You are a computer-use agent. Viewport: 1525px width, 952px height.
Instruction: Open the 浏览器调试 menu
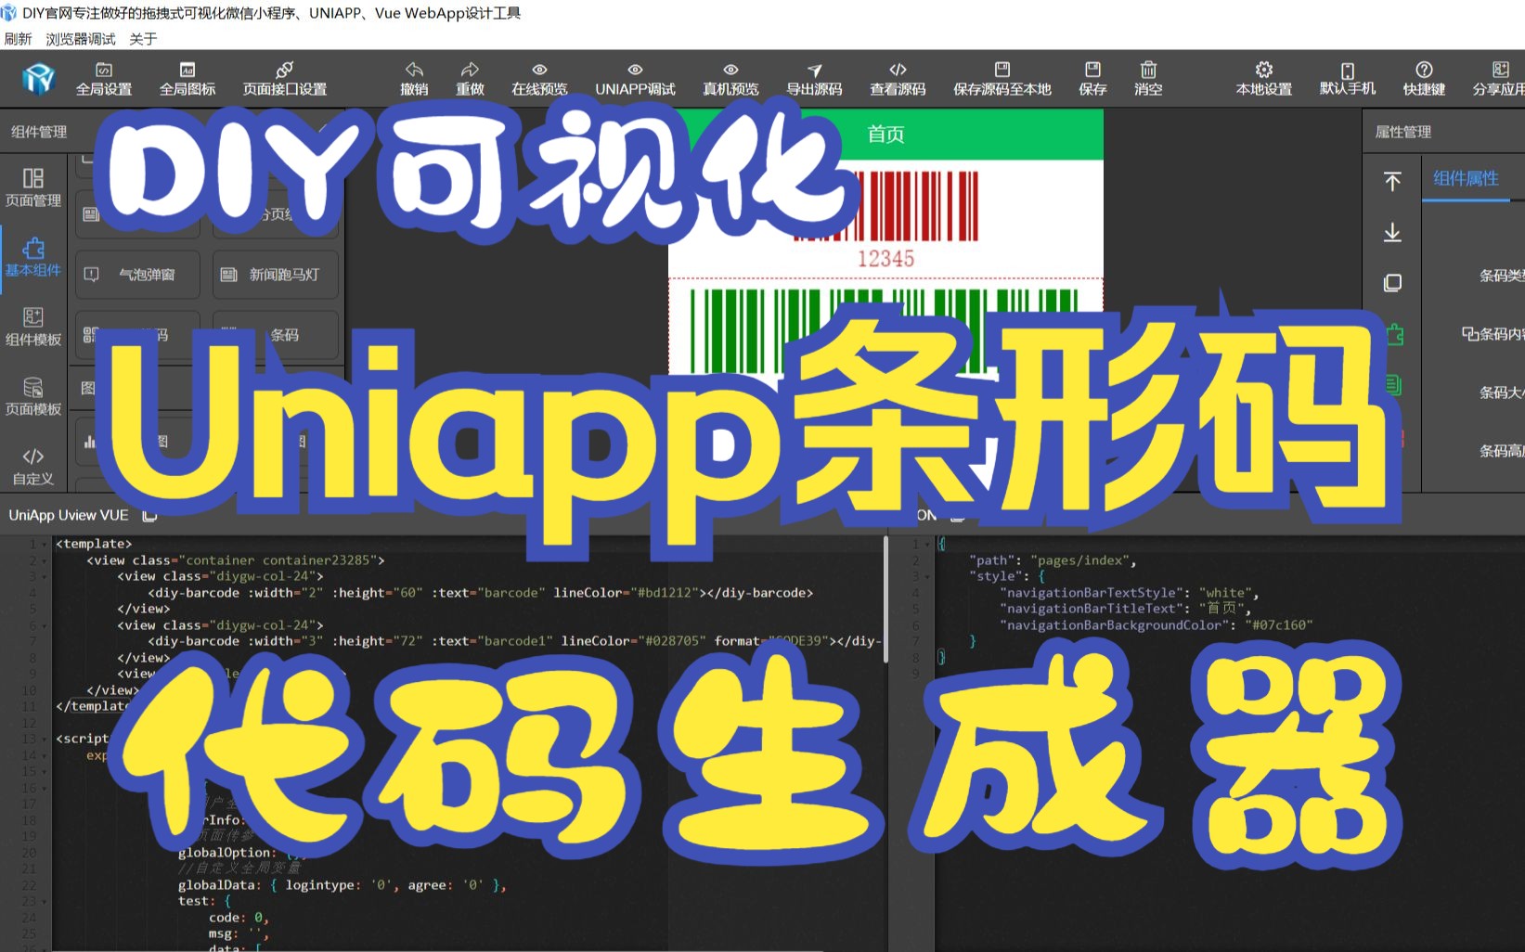pos(81,39)
